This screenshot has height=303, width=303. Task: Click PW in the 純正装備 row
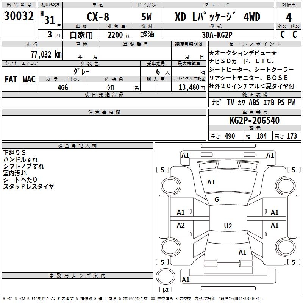coord(291,102)
